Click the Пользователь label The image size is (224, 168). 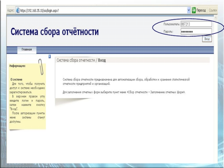172,24
